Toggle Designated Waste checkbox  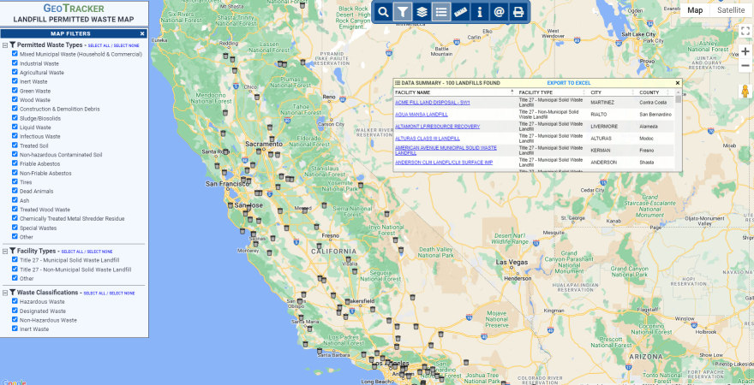click(15, 311)
